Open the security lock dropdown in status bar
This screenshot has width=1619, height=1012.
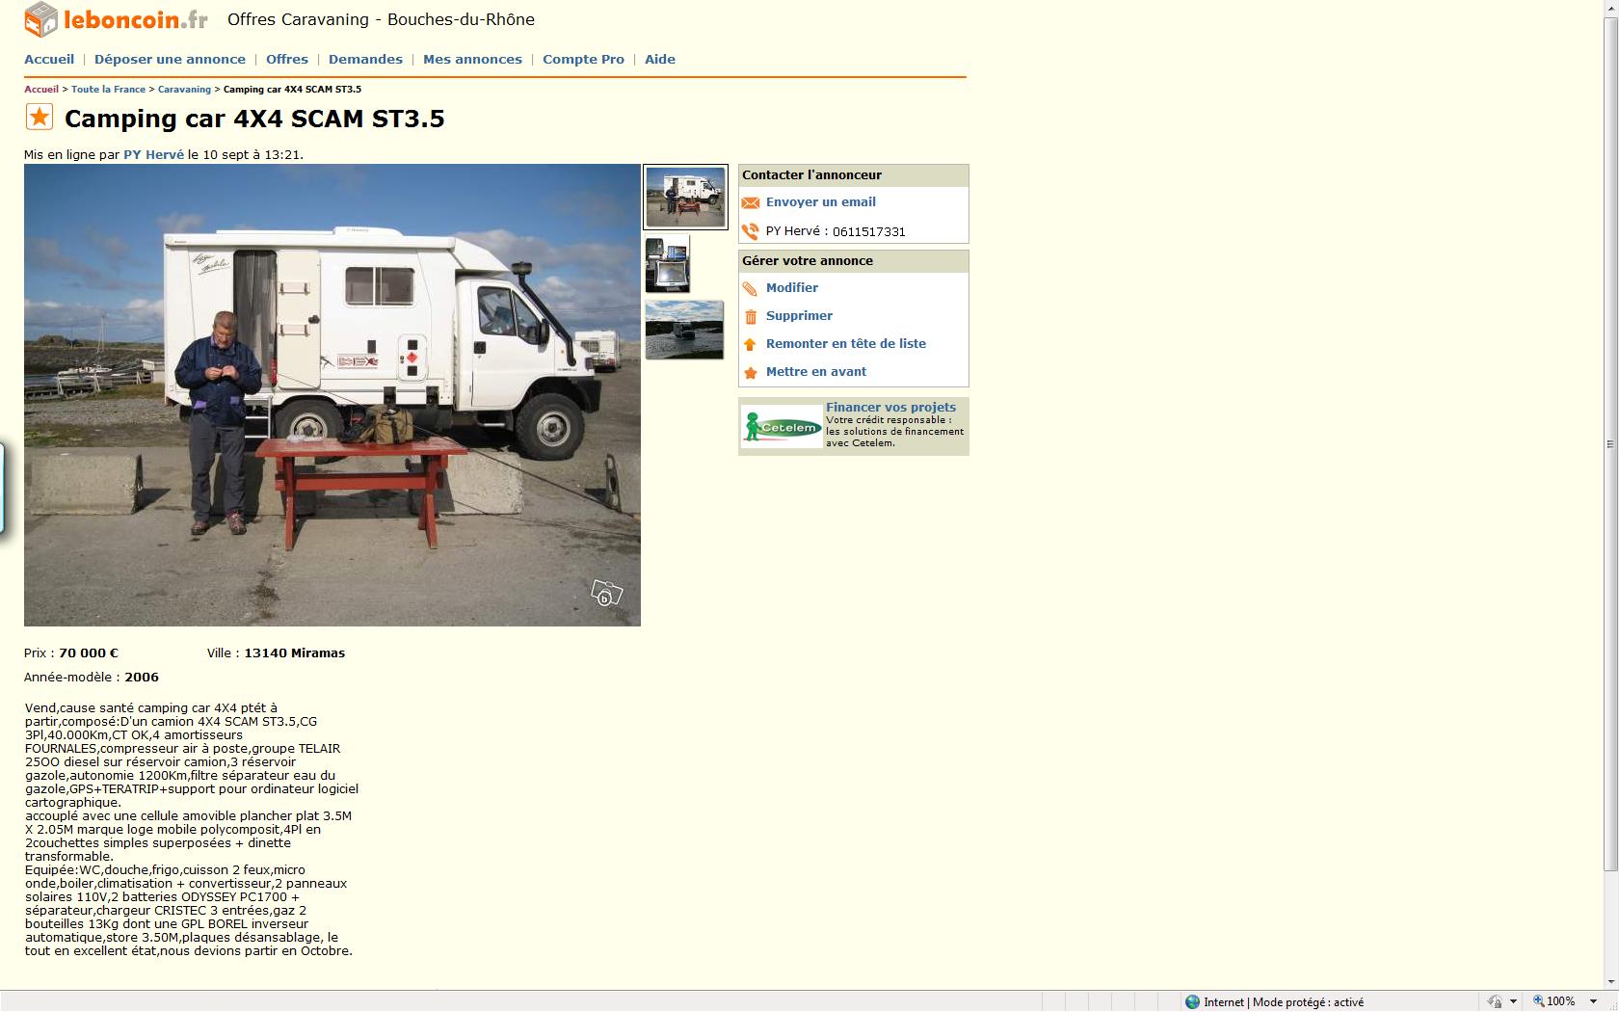pyautogui.click(x=1513, y=1001)
